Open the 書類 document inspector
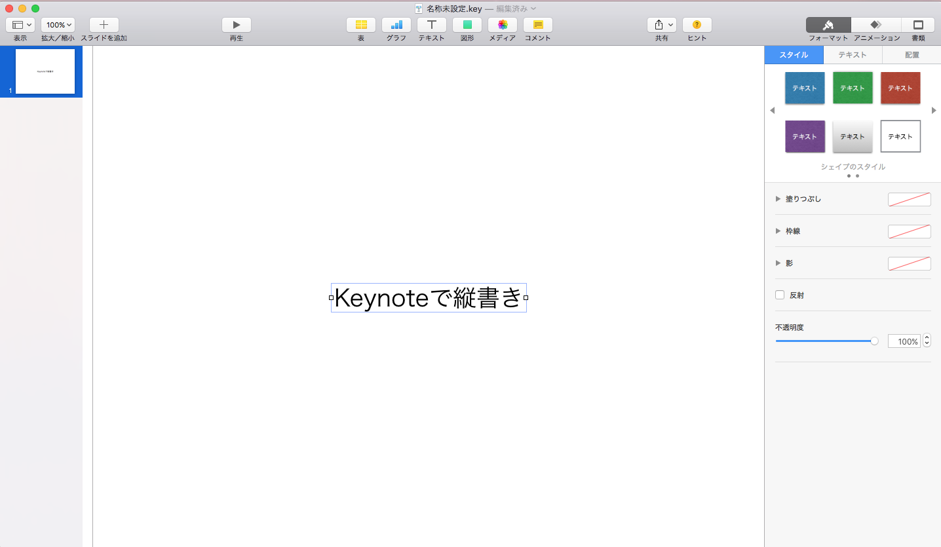The image size is (941, 547). tap(918, 25)
